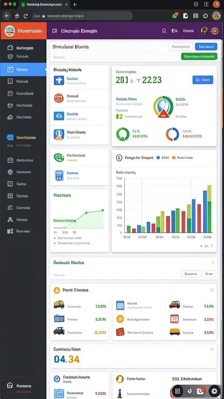
Task: Click the search magnifier in purple header
Action: pos(164,31)
